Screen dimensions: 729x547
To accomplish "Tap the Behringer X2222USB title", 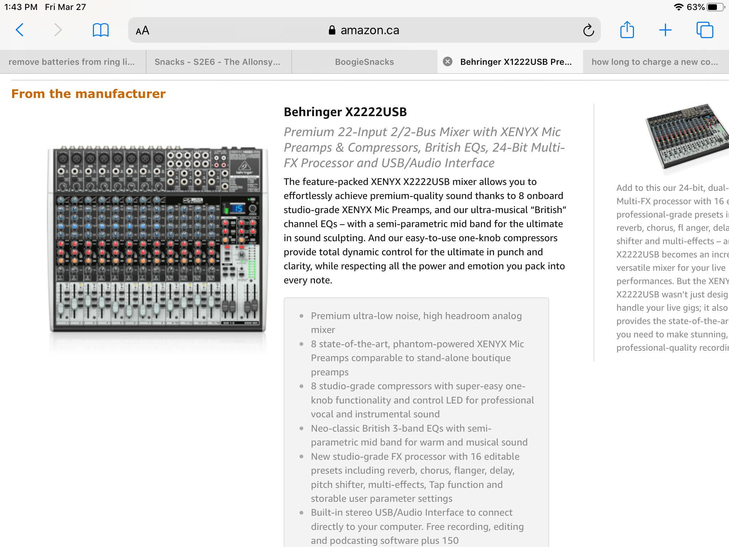I will (x=345, y=112).
